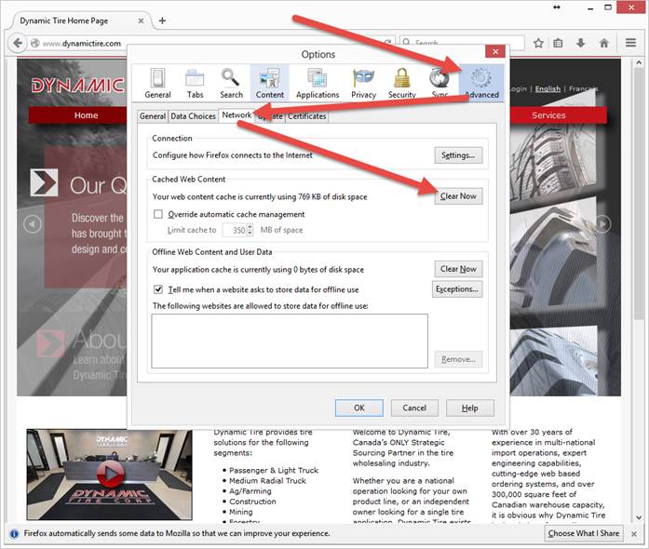Click Clear Now for cached web content
The width and height of the screenshot is (649, 549).
(458, 196)
